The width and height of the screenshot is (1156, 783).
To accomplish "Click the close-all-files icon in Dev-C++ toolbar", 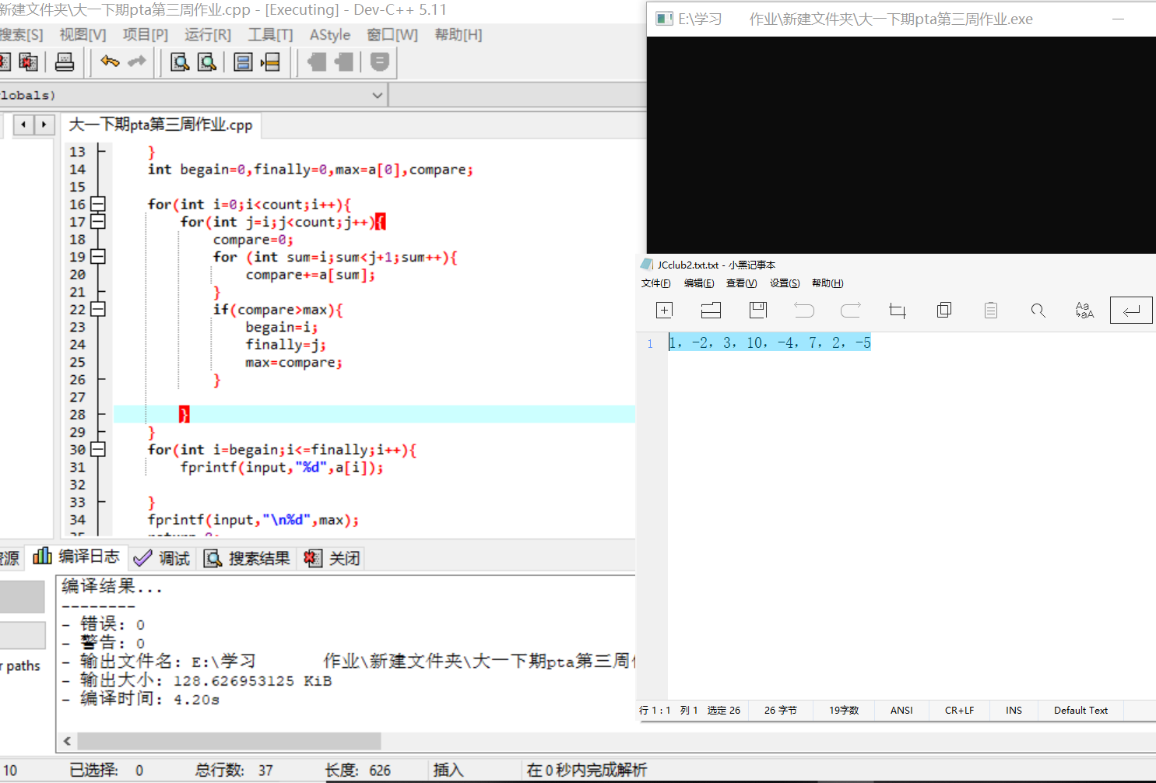I will coord(28,61).
